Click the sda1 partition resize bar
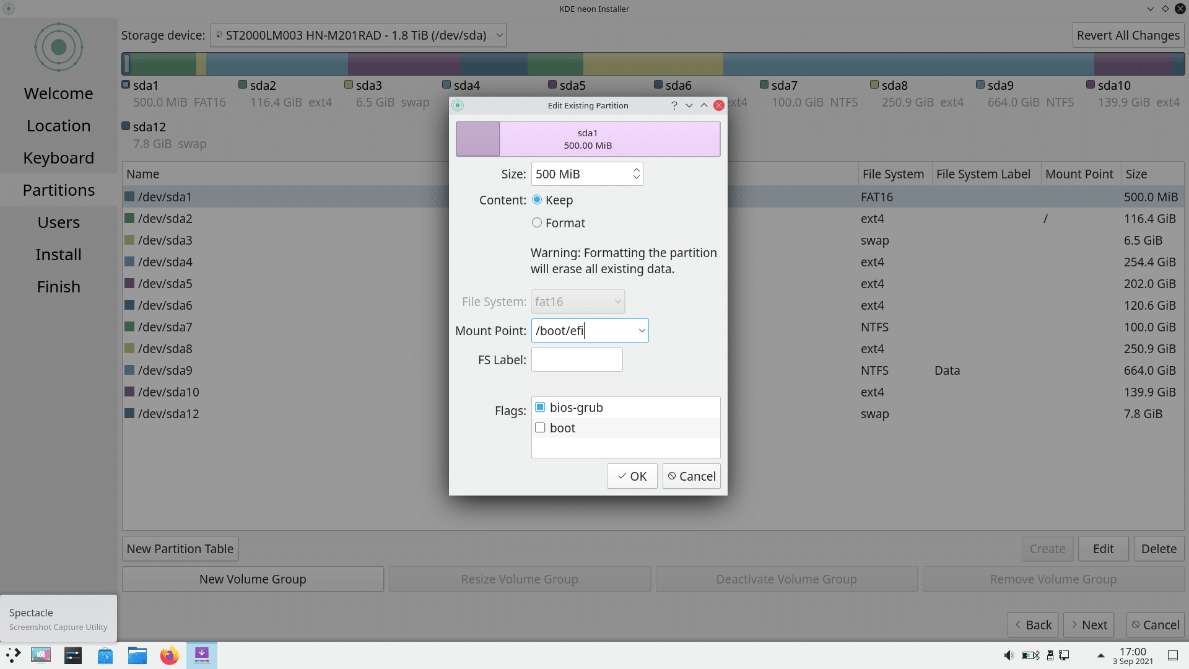 pyautogui.click(x=588, y=139)
